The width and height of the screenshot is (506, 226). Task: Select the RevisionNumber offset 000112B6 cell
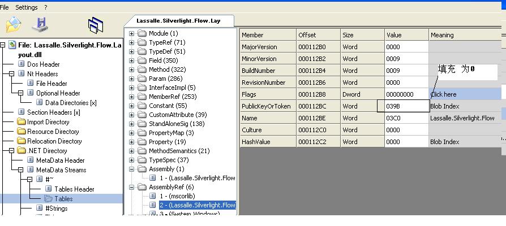click(x=318, y=82)
